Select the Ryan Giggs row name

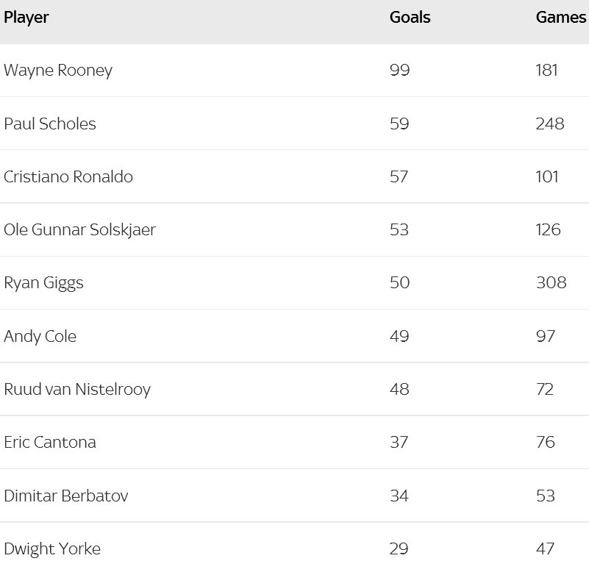[43, 283]
